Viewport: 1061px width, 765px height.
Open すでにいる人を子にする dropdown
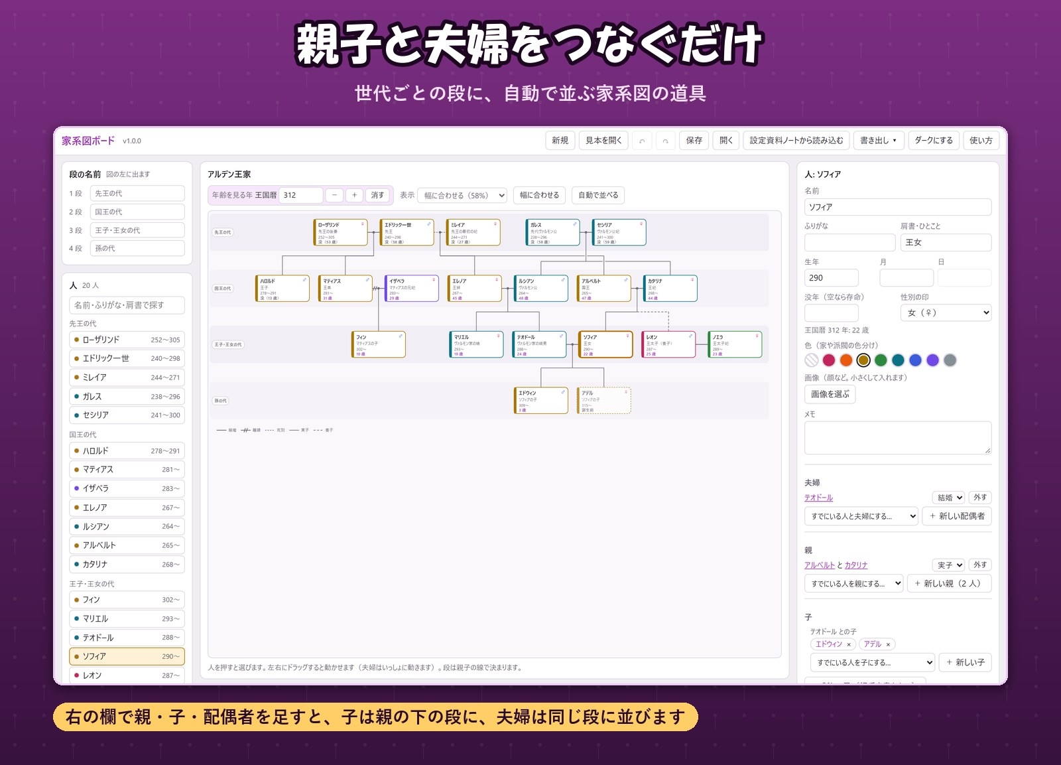coord(873,662)
